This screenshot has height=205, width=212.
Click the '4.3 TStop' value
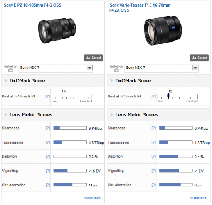pos(202,142)
